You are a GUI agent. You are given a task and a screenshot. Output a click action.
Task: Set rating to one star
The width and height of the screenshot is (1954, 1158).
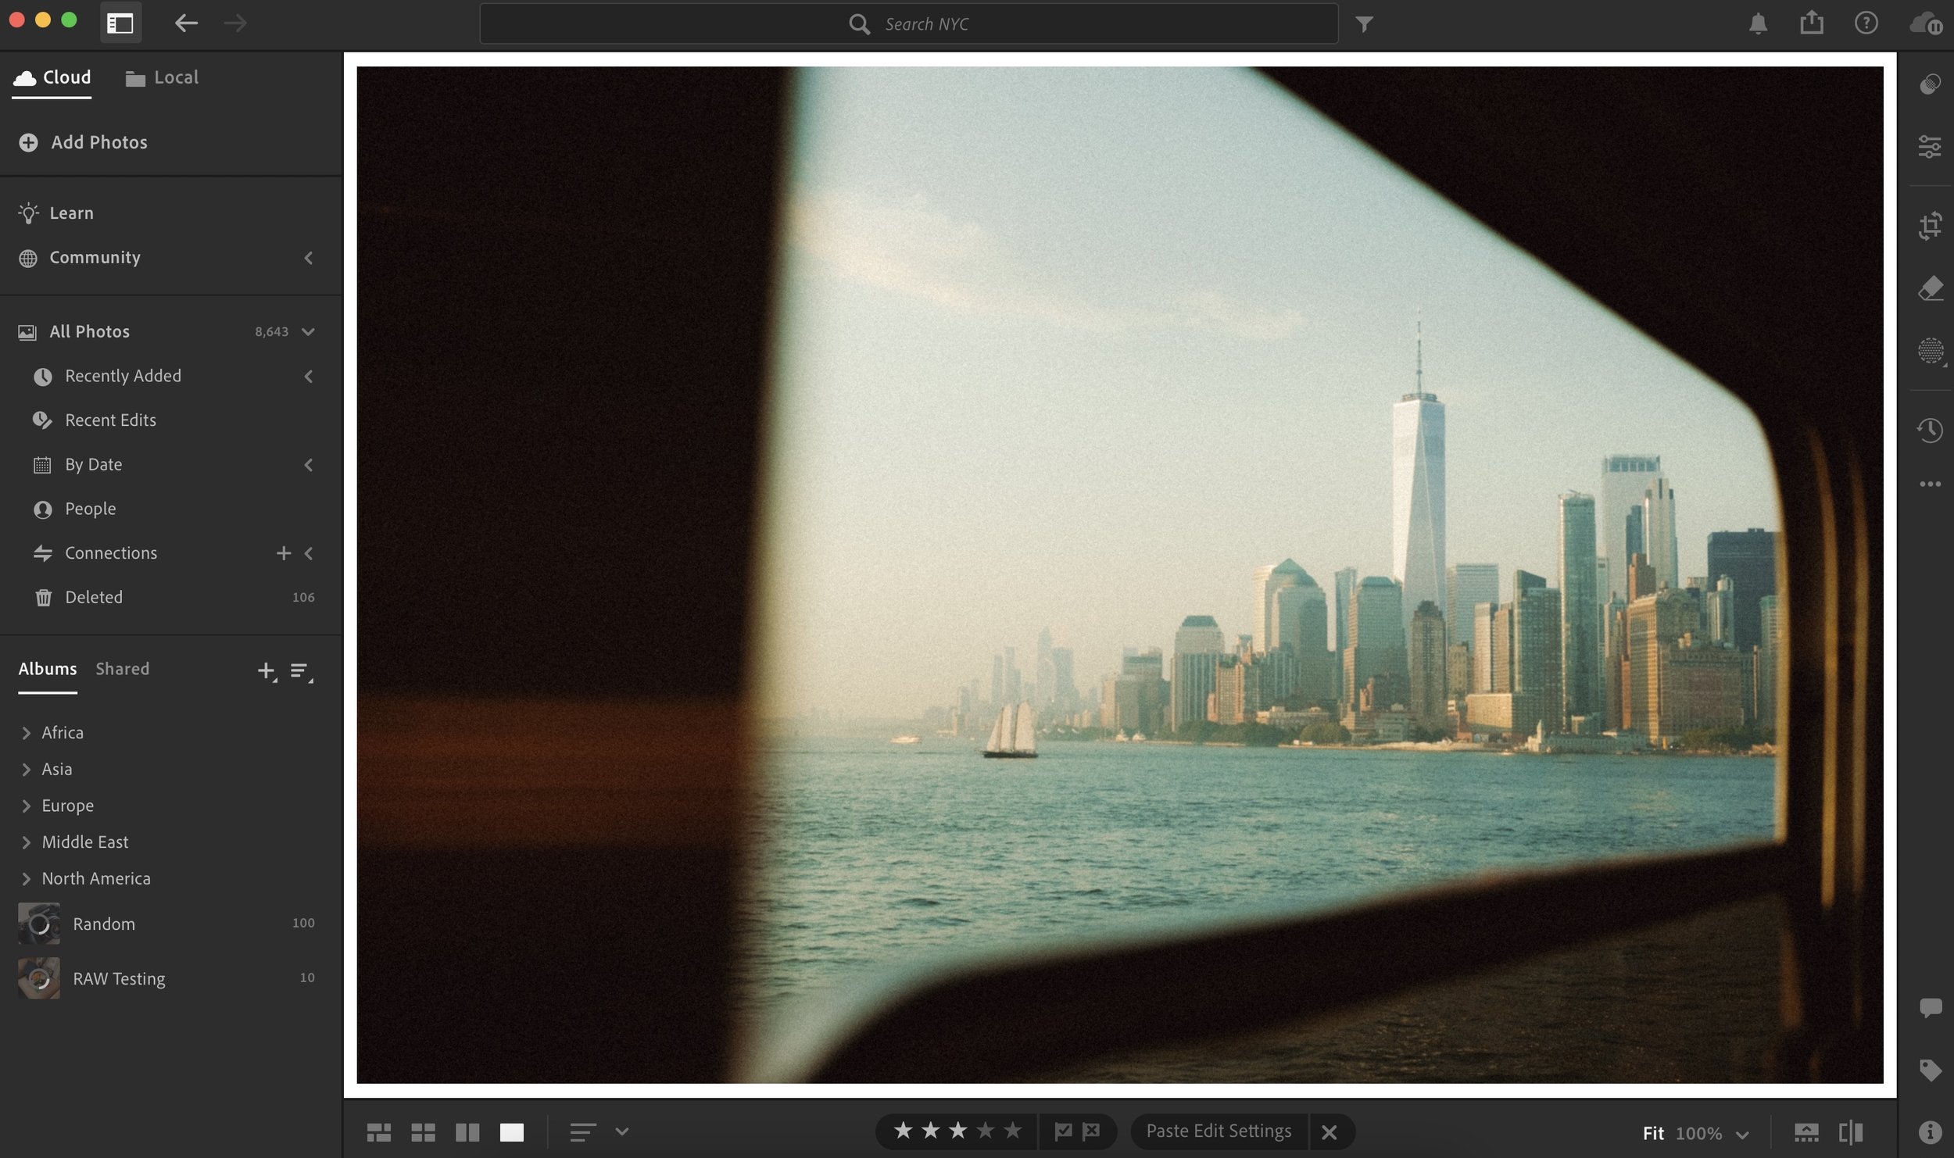(903, 1130)
